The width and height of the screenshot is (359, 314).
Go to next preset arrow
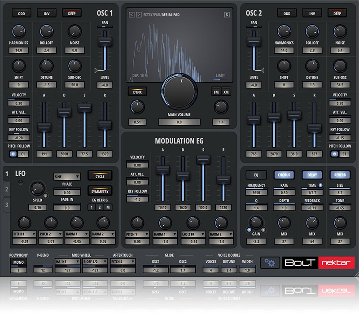click(x=138, y=14)
